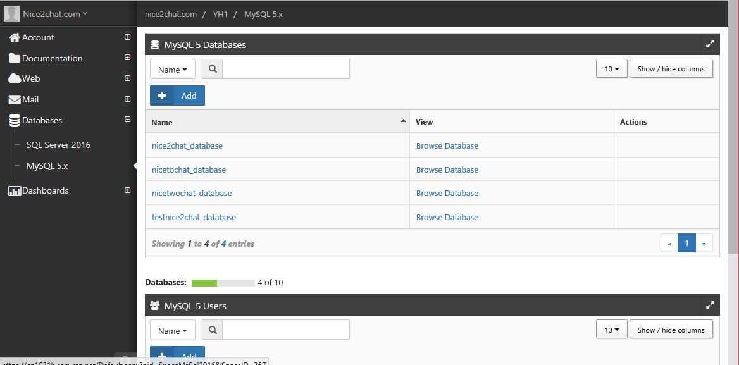739x365 pixels.
Task: Click the Documentation folder icon
Action: click(15, 58)
